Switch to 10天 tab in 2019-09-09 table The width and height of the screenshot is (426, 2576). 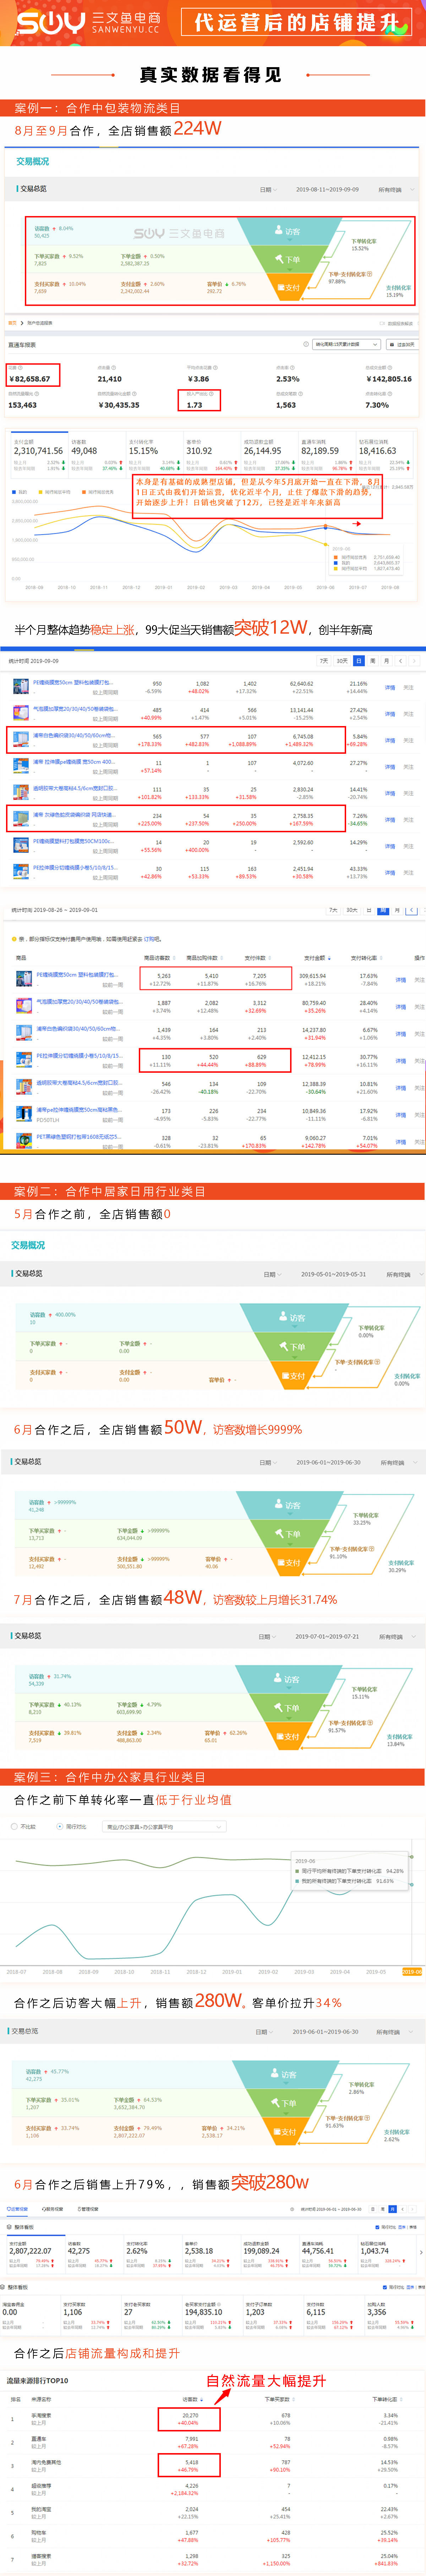pyautogui.click(x=342, y=661)
